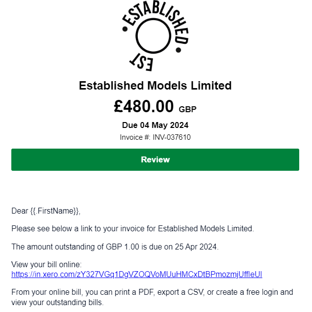Open the green Review button
Screen dimensions: 312x312
coord(155,159)
